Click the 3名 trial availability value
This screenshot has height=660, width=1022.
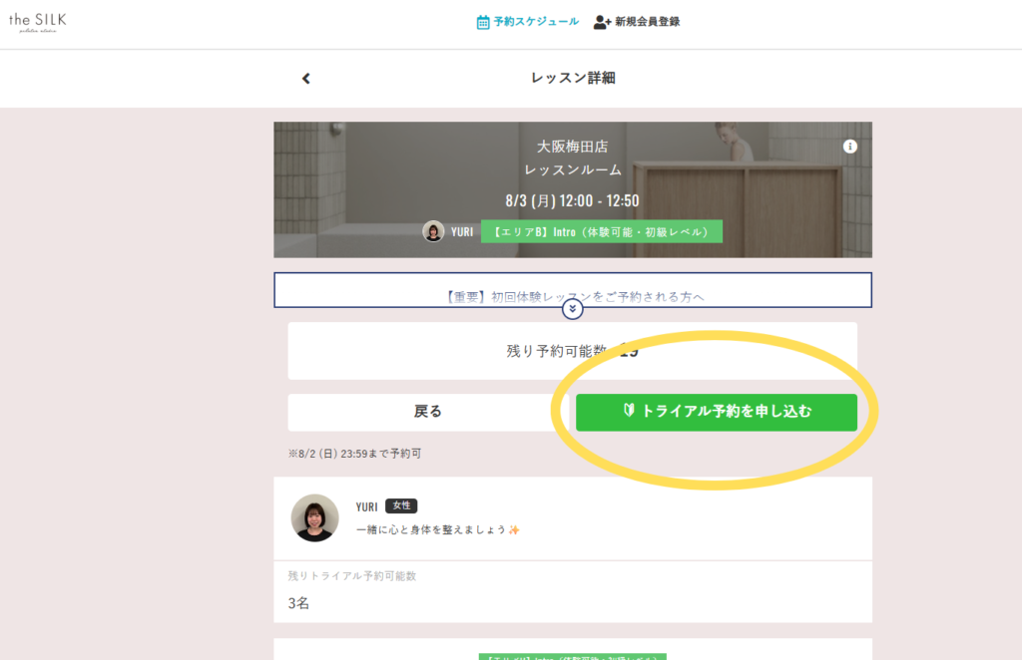click(x=298, y=603)
